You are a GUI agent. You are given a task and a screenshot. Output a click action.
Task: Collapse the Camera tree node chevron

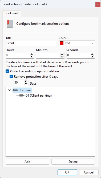click(x=10, y=90)
